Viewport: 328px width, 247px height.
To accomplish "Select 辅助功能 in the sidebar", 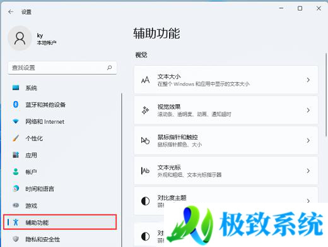I will [x=60, y=222].
